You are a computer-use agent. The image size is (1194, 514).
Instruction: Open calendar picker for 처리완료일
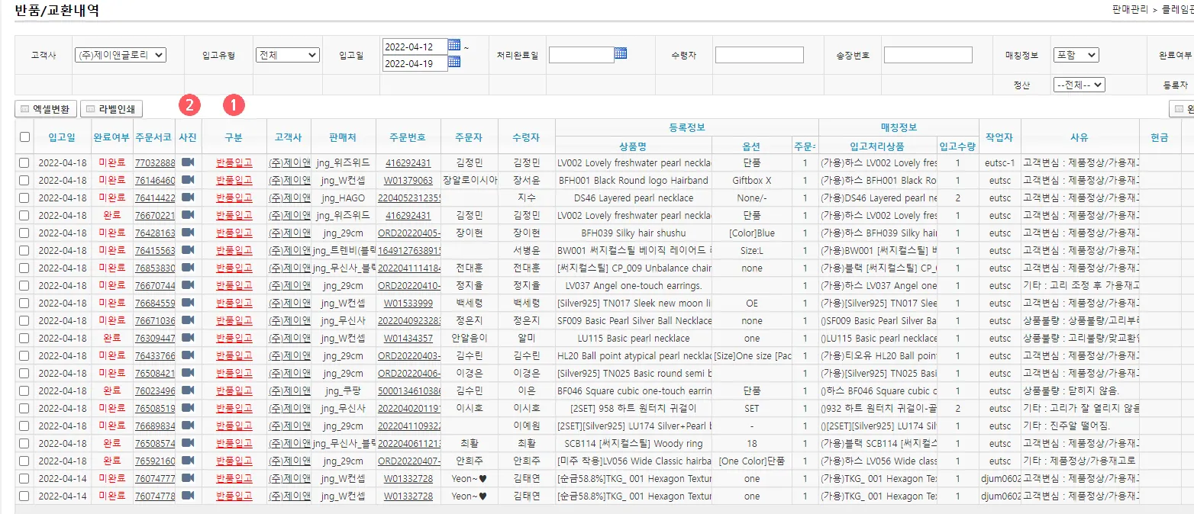(621, 53)
